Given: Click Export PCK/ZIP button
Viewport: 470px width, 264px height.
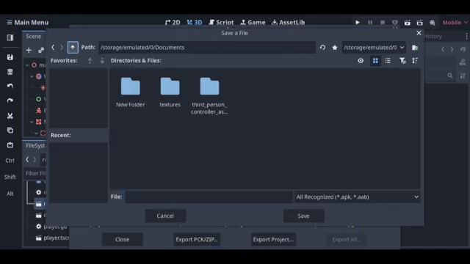Looking at the screenshot, I should [197, 240].
